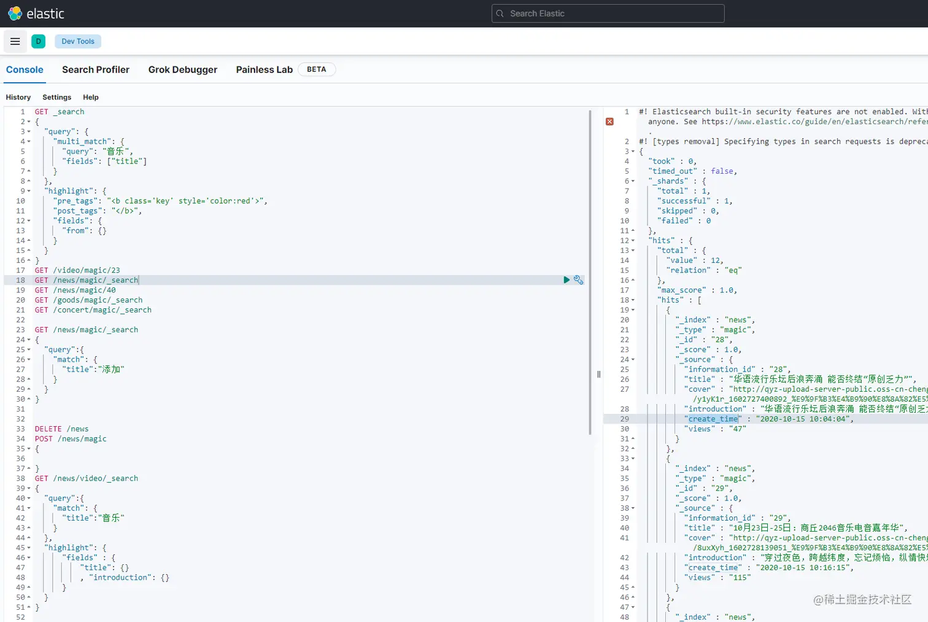
Task: Focus the Search Elastic input field
Action: [x=614, y=14]
